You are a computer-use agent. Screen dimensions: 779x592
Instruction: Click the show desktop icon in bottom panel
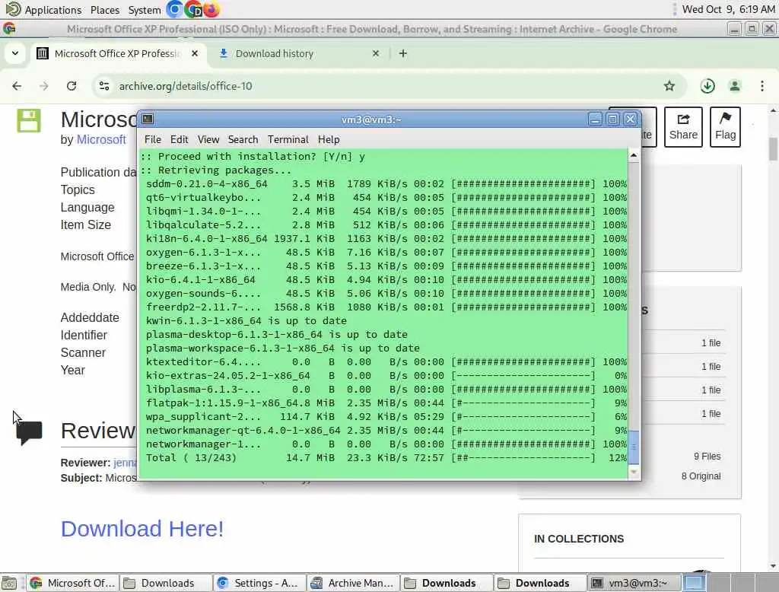[9, 583]
